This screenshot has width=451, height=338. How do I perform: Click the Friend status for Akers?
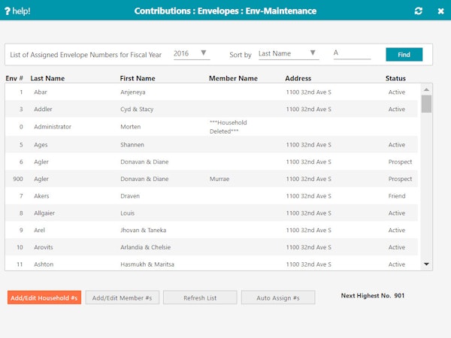[397, 196]
